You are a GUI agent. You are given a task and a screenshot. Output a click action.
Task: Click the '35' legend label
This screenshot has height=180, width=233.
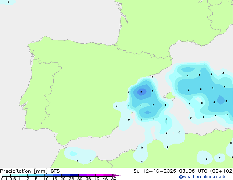pyautogui.click(x=88, y=179)
